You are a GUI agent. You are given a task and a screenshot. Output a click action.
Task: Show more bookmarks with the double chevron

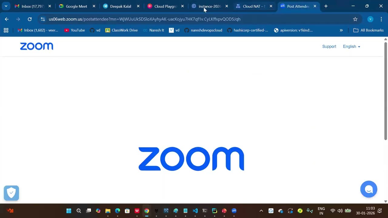341,30
